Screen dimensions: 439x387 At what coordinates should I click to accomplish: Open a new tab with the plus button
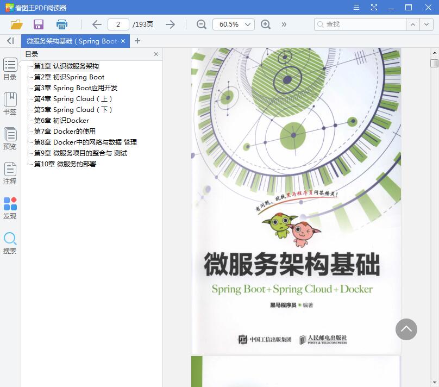[137, 41]
